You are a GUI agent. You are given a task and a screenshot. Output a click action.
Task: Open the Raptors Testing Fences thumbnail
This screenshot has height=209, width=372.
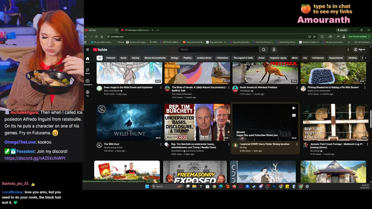tap(335, 122)
